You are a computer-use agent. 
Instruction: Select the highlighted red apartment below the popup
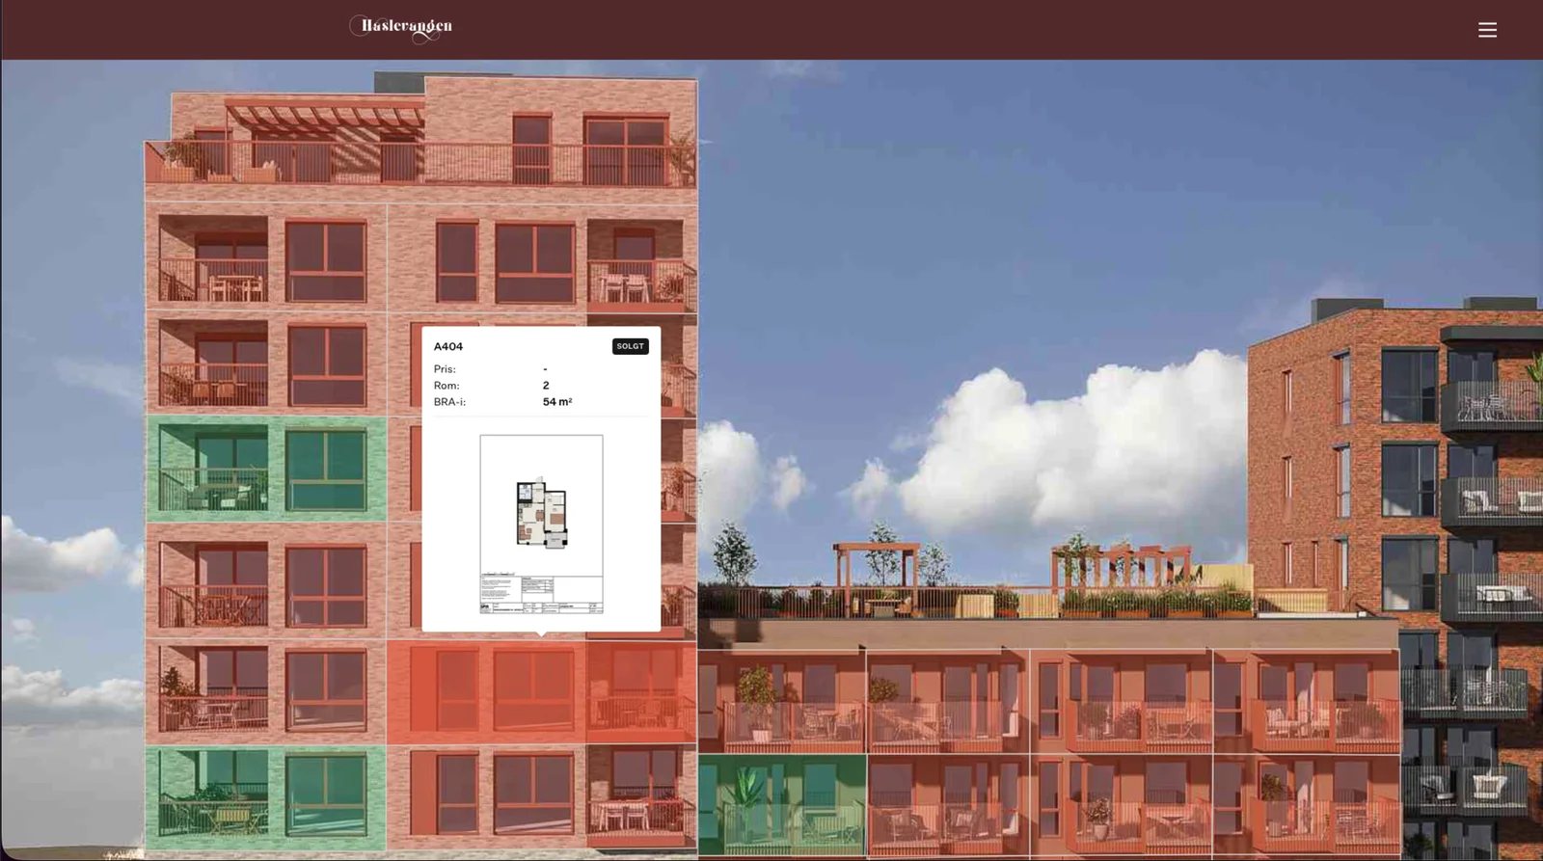coord(541,692)
